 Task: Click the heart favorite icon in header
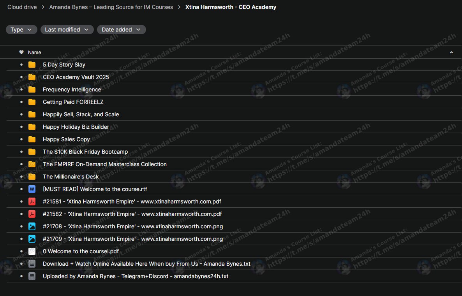21,52
